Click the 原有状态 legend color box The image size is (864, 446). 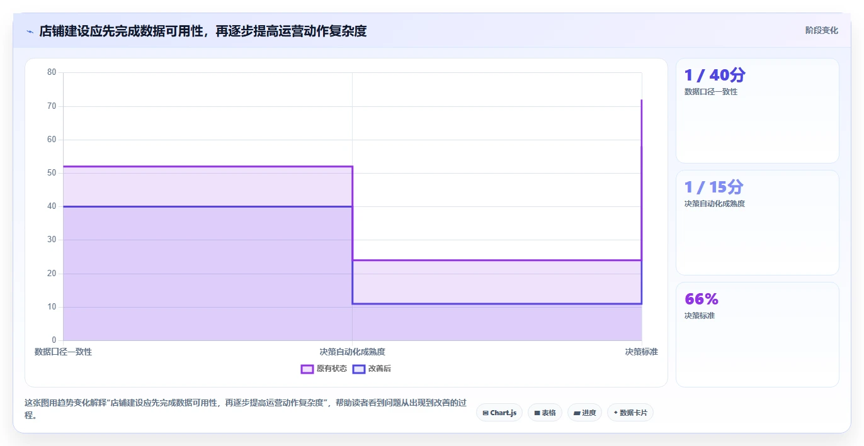307,369
